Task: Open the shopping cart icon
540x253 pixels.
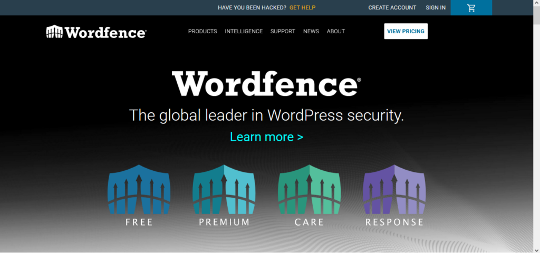Action: [x=471, y=7]
